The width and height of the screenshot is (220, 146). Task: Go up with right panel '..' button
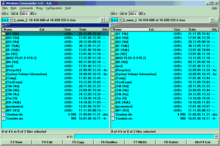click(216, 20)
